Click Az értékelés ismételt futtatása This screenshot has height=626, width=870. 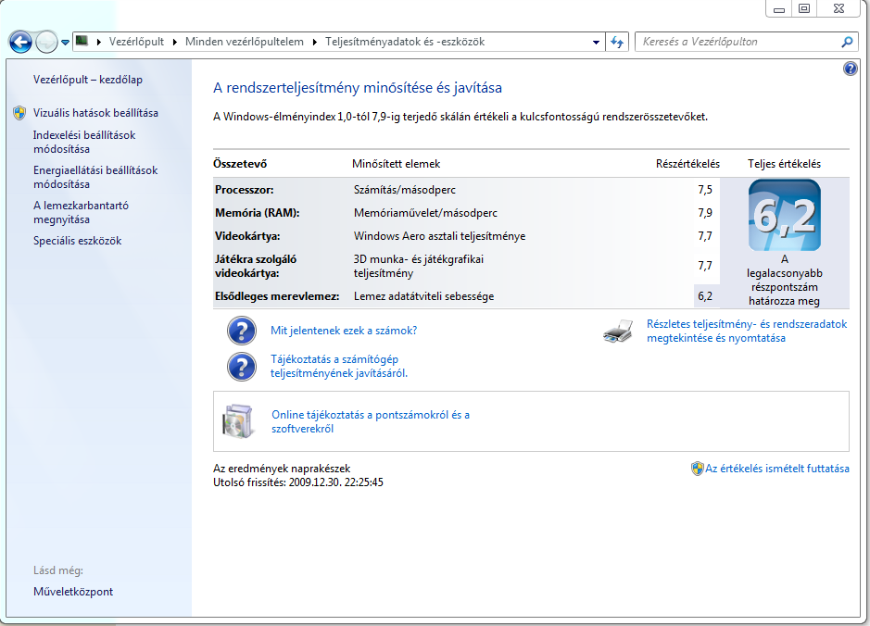click(776, 469)
